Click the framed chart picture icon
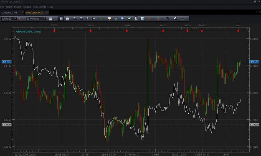Screen dimensions: 261x156 click(x=142, y=18)
